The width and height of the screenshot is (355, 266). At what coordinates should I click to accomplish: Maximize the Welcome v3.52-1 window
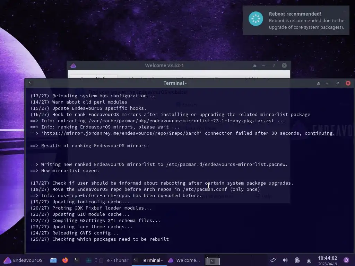pos(274,65)
